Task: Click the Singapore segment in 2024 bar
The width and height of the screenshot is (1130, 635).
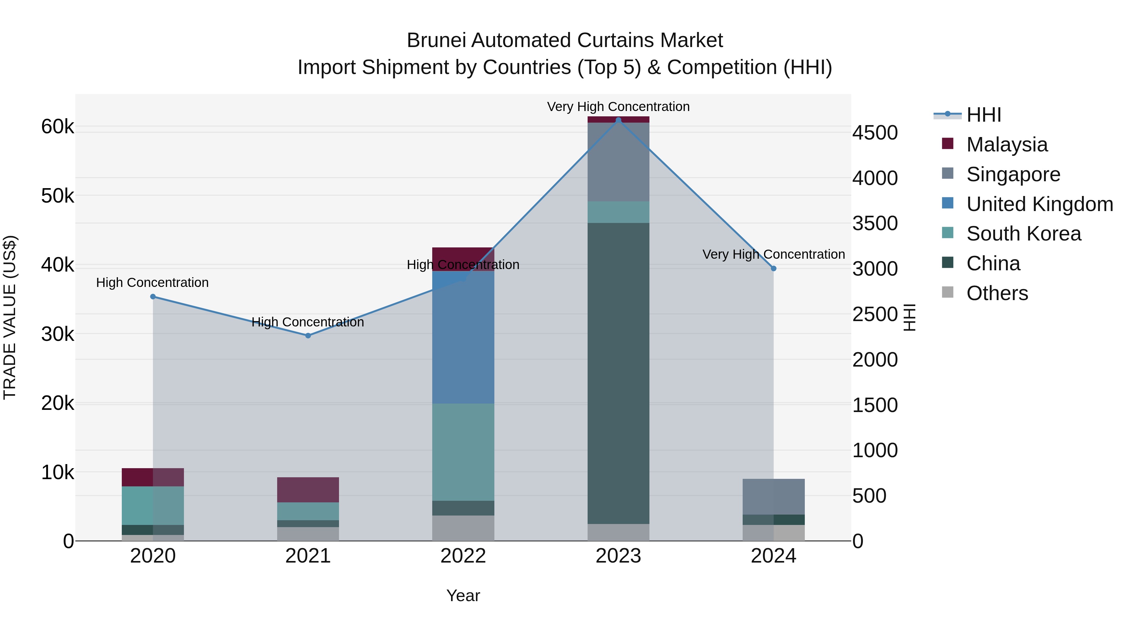Action: [774, 496]
